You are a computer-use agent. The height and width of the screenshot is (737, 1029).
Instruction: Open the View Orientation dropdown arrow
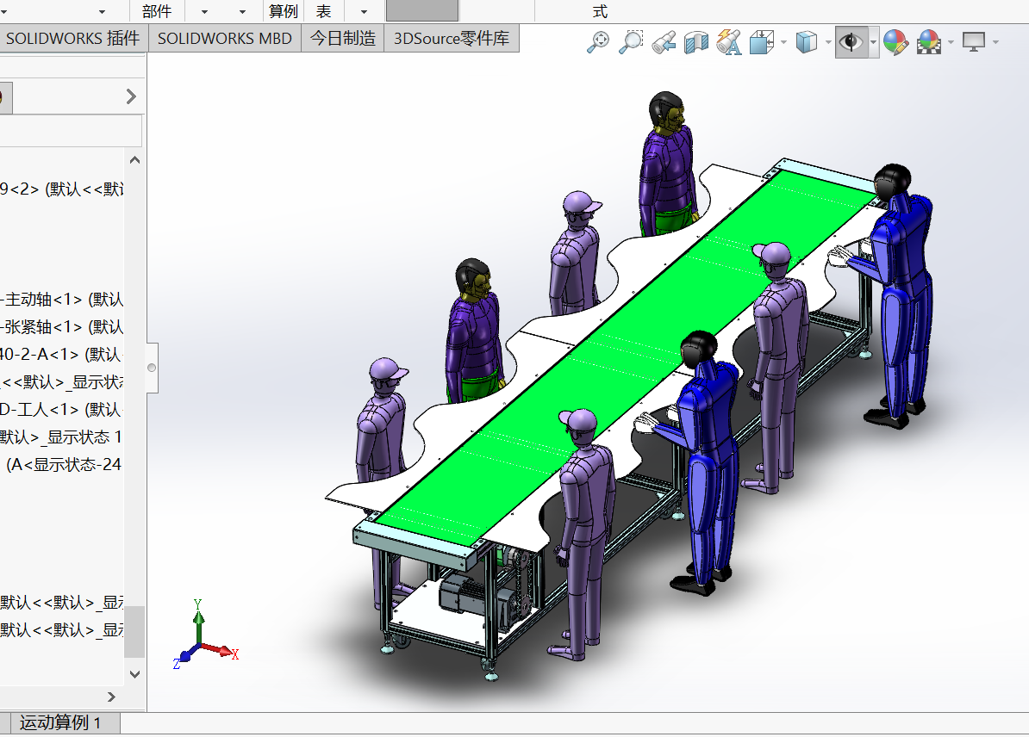784,43
